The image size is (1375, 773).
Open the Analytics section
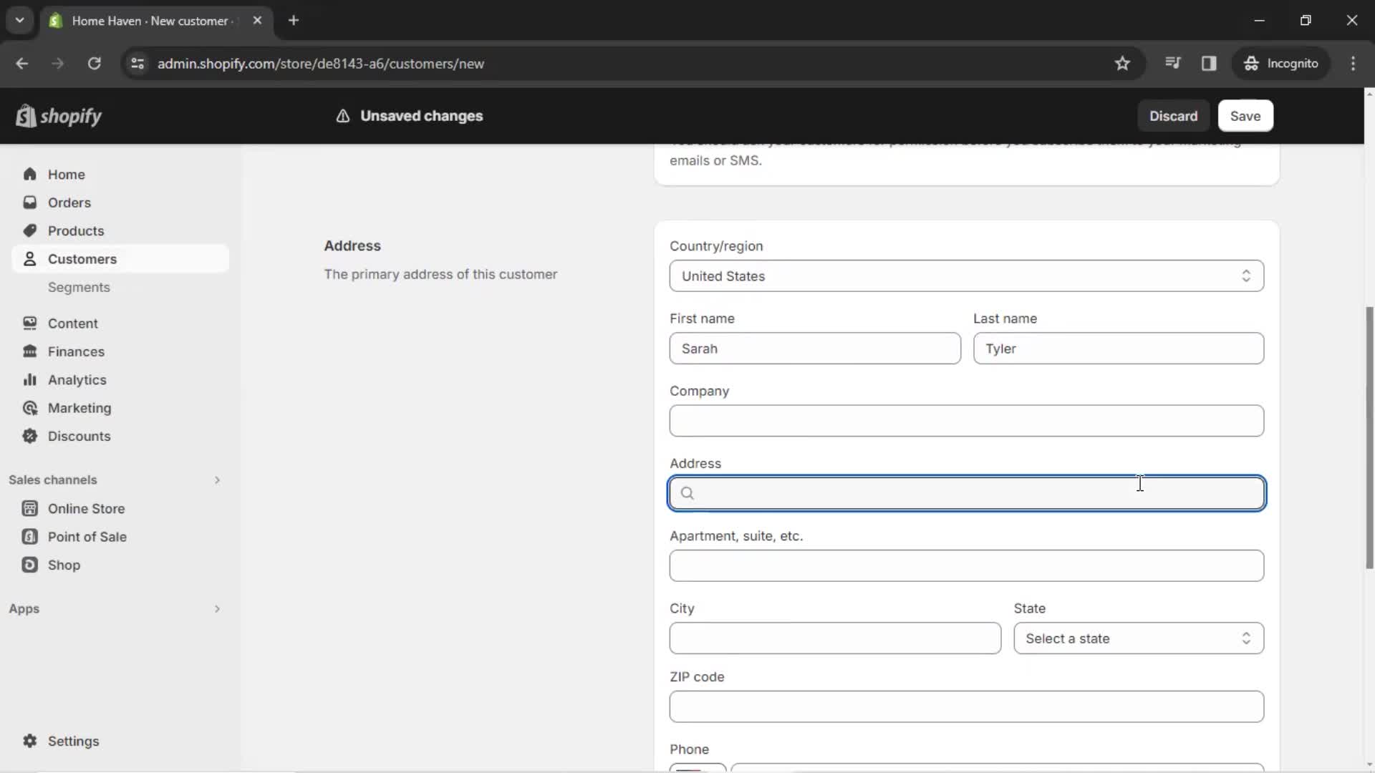coord(77,379)
